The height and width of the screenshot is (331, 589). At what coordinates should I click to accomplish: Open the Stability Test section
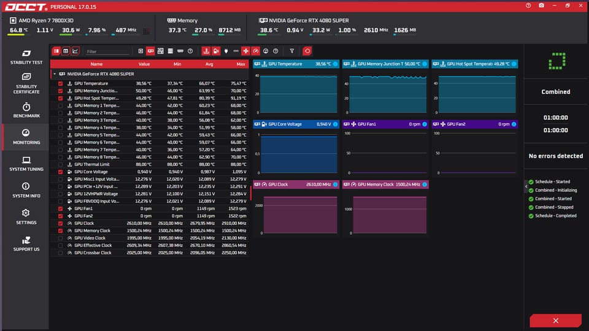coord(26,57)
